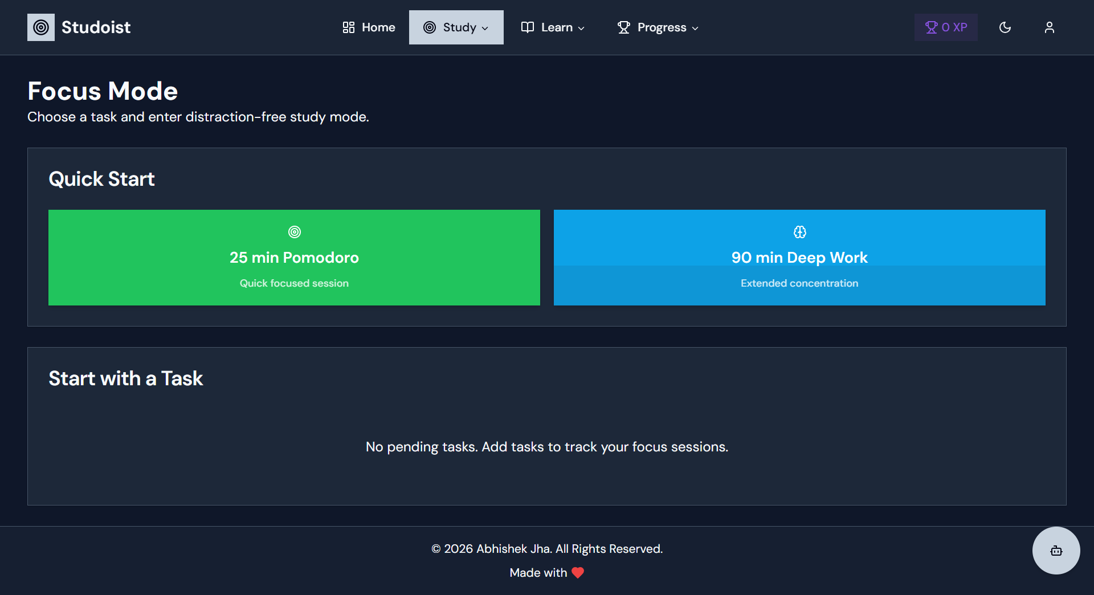1094x595 pixels.
Task: Click the brain icon on Deep Work card
Action: coord(799,232)
